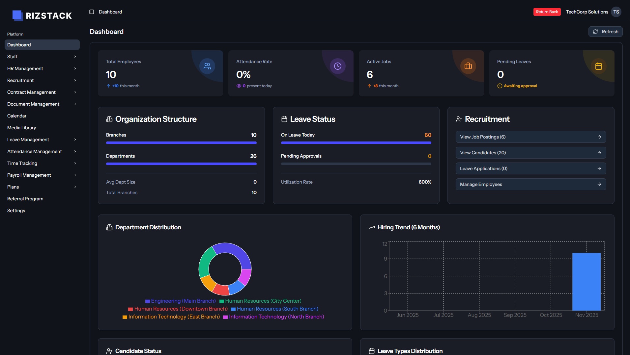Toggle the sidebar collapse icon
Viewport: 630px width, 355px height.
click(91, 12)
